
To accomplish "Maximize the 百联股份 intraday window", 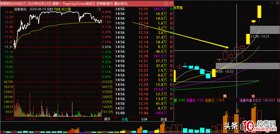I will coord(166,3).
